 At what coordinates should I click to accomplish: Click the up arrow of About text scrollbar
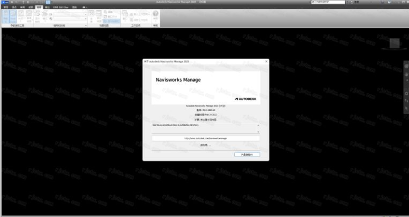[x=258, y=125]
